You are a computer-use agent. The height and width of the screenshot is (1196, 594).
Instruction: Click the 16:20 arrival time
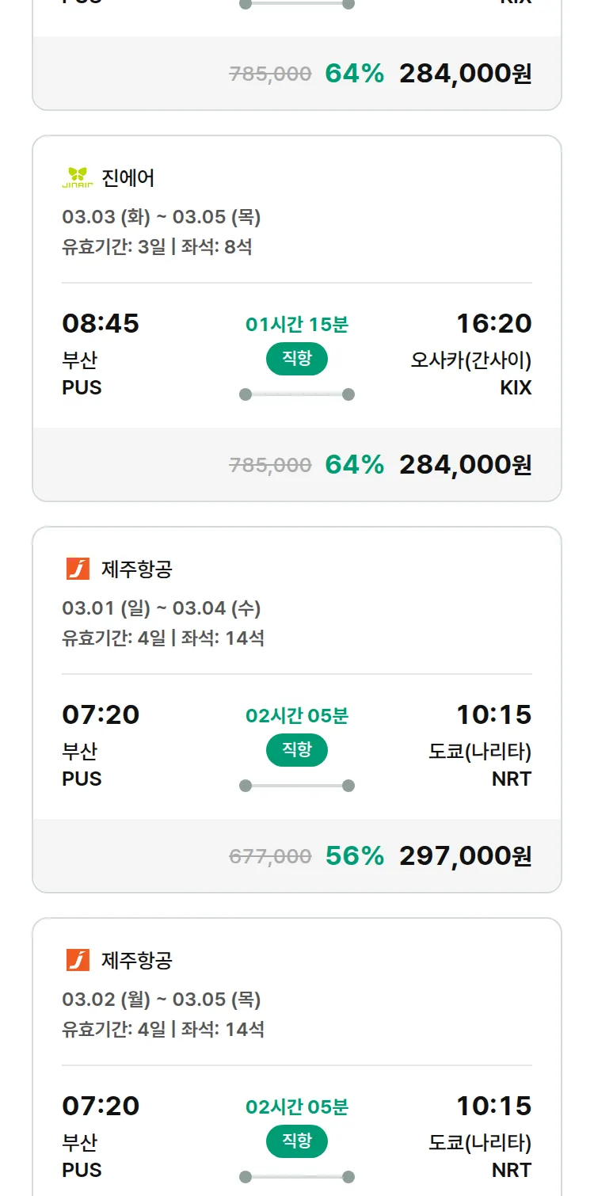(493, 323)
